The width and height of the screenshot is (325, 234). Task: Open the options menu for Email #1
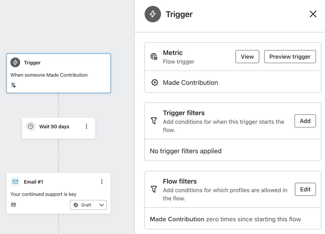pos(102,182)
